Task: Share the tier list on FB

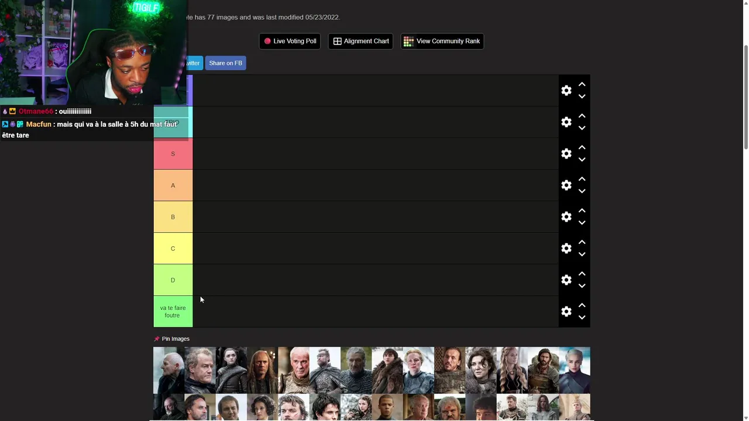Action: click(x=225, y=63)
